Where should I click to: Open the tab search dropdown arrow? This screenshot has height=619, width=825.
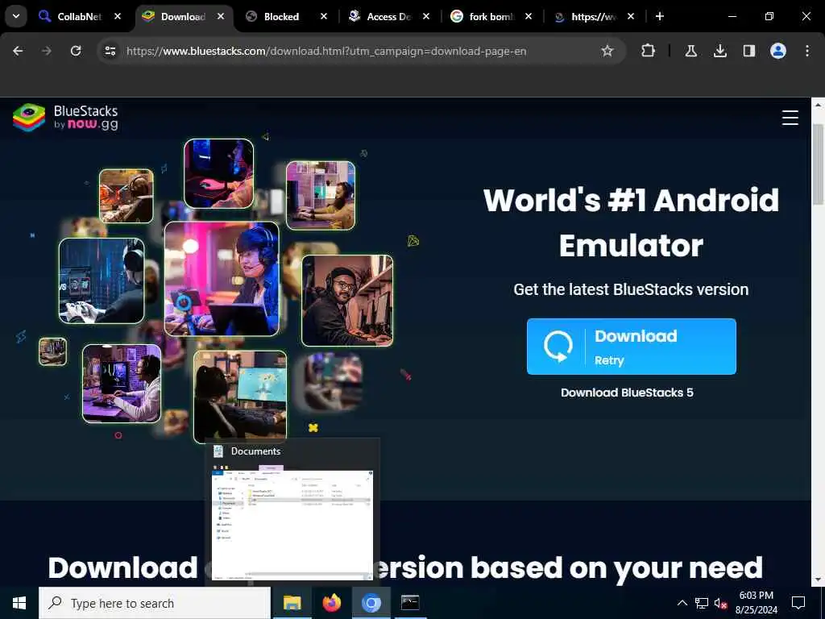[x=16, y=16]
